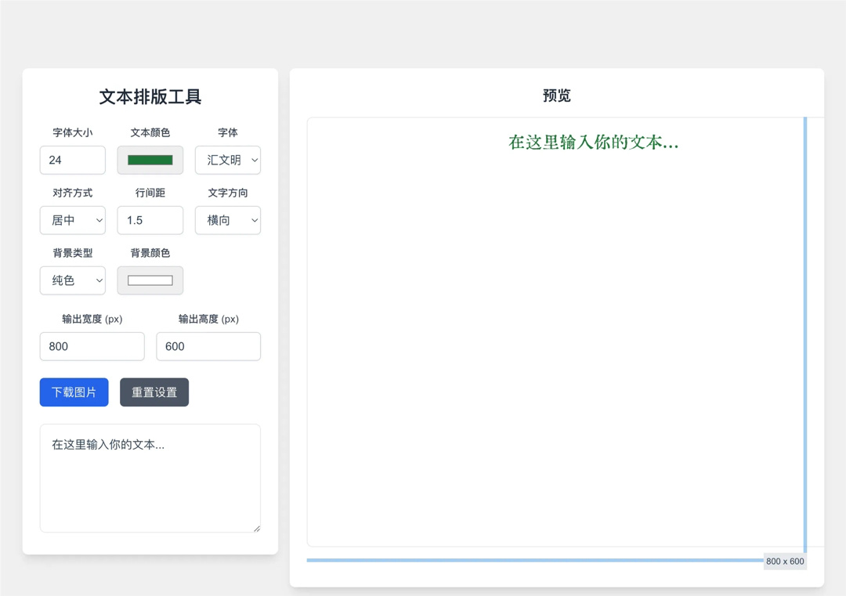Click the 输出高度 (px) label
Image resolution: width=846 pixels, height=596 pixels.
(x=208, y=319)
